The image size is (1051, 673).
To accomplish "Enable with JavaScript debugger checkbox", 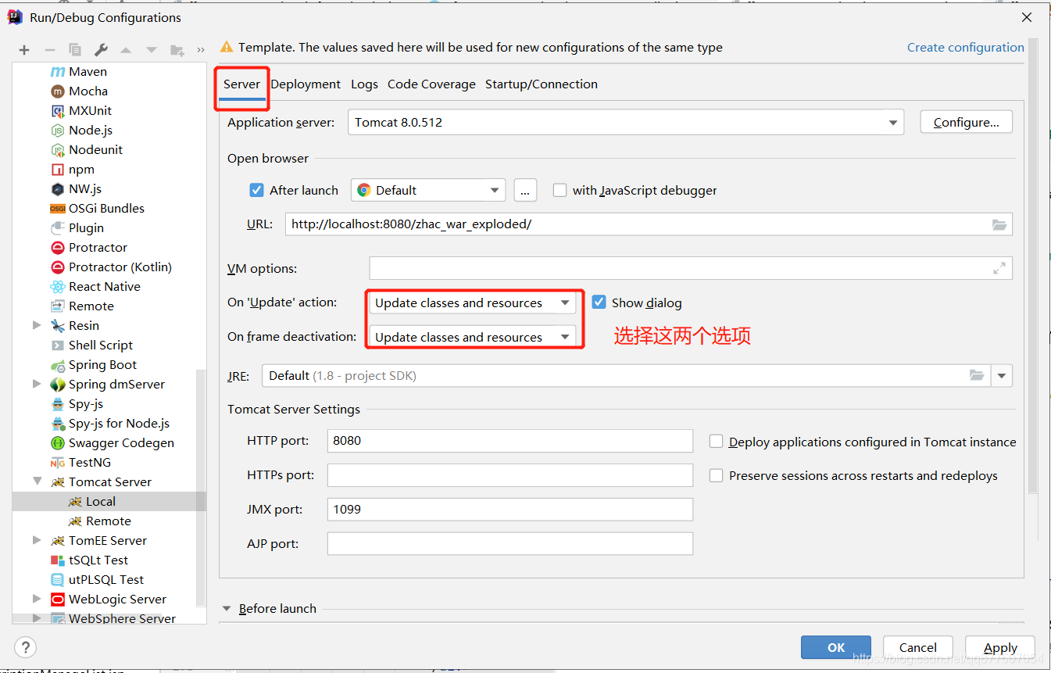I will 559,190.
